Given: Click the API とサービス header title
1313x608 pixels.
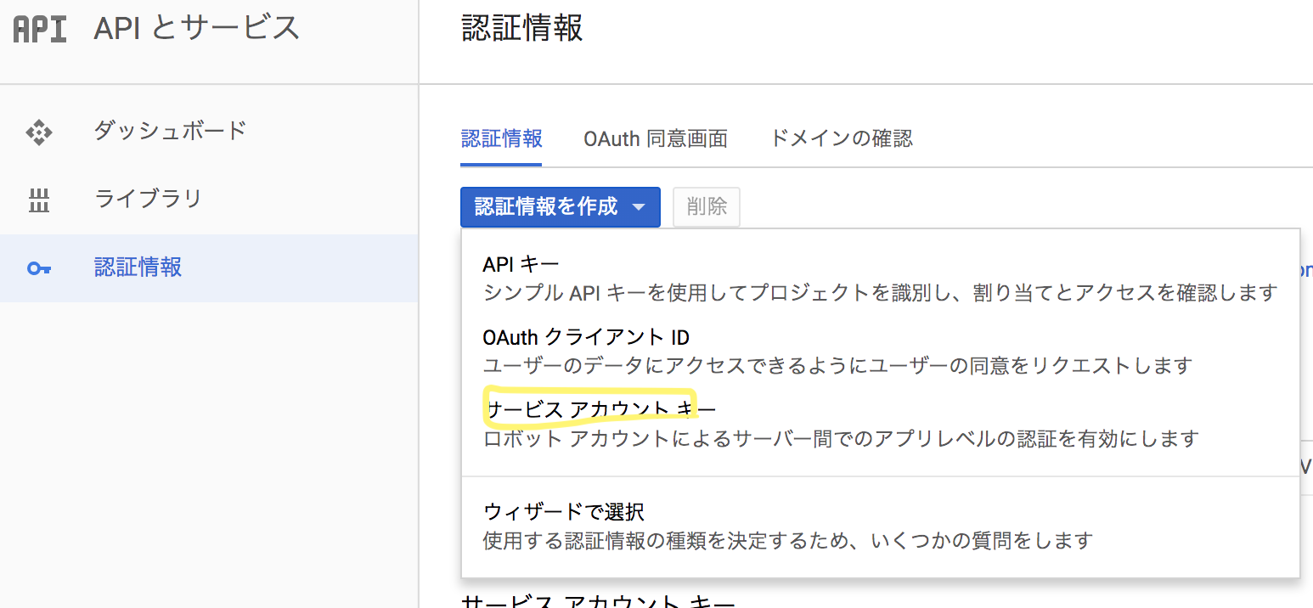Looking at the screenshot, I should 197,29.
